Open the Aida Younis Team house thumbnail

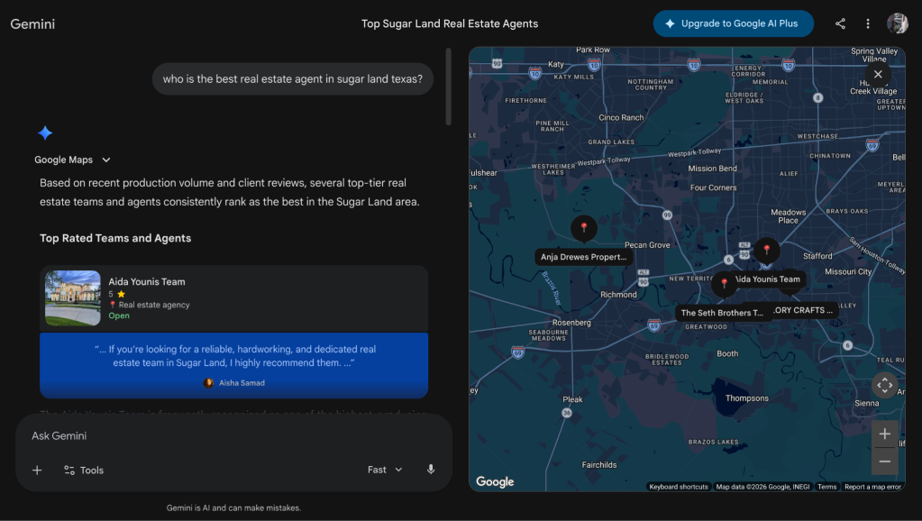coord(73,298)
